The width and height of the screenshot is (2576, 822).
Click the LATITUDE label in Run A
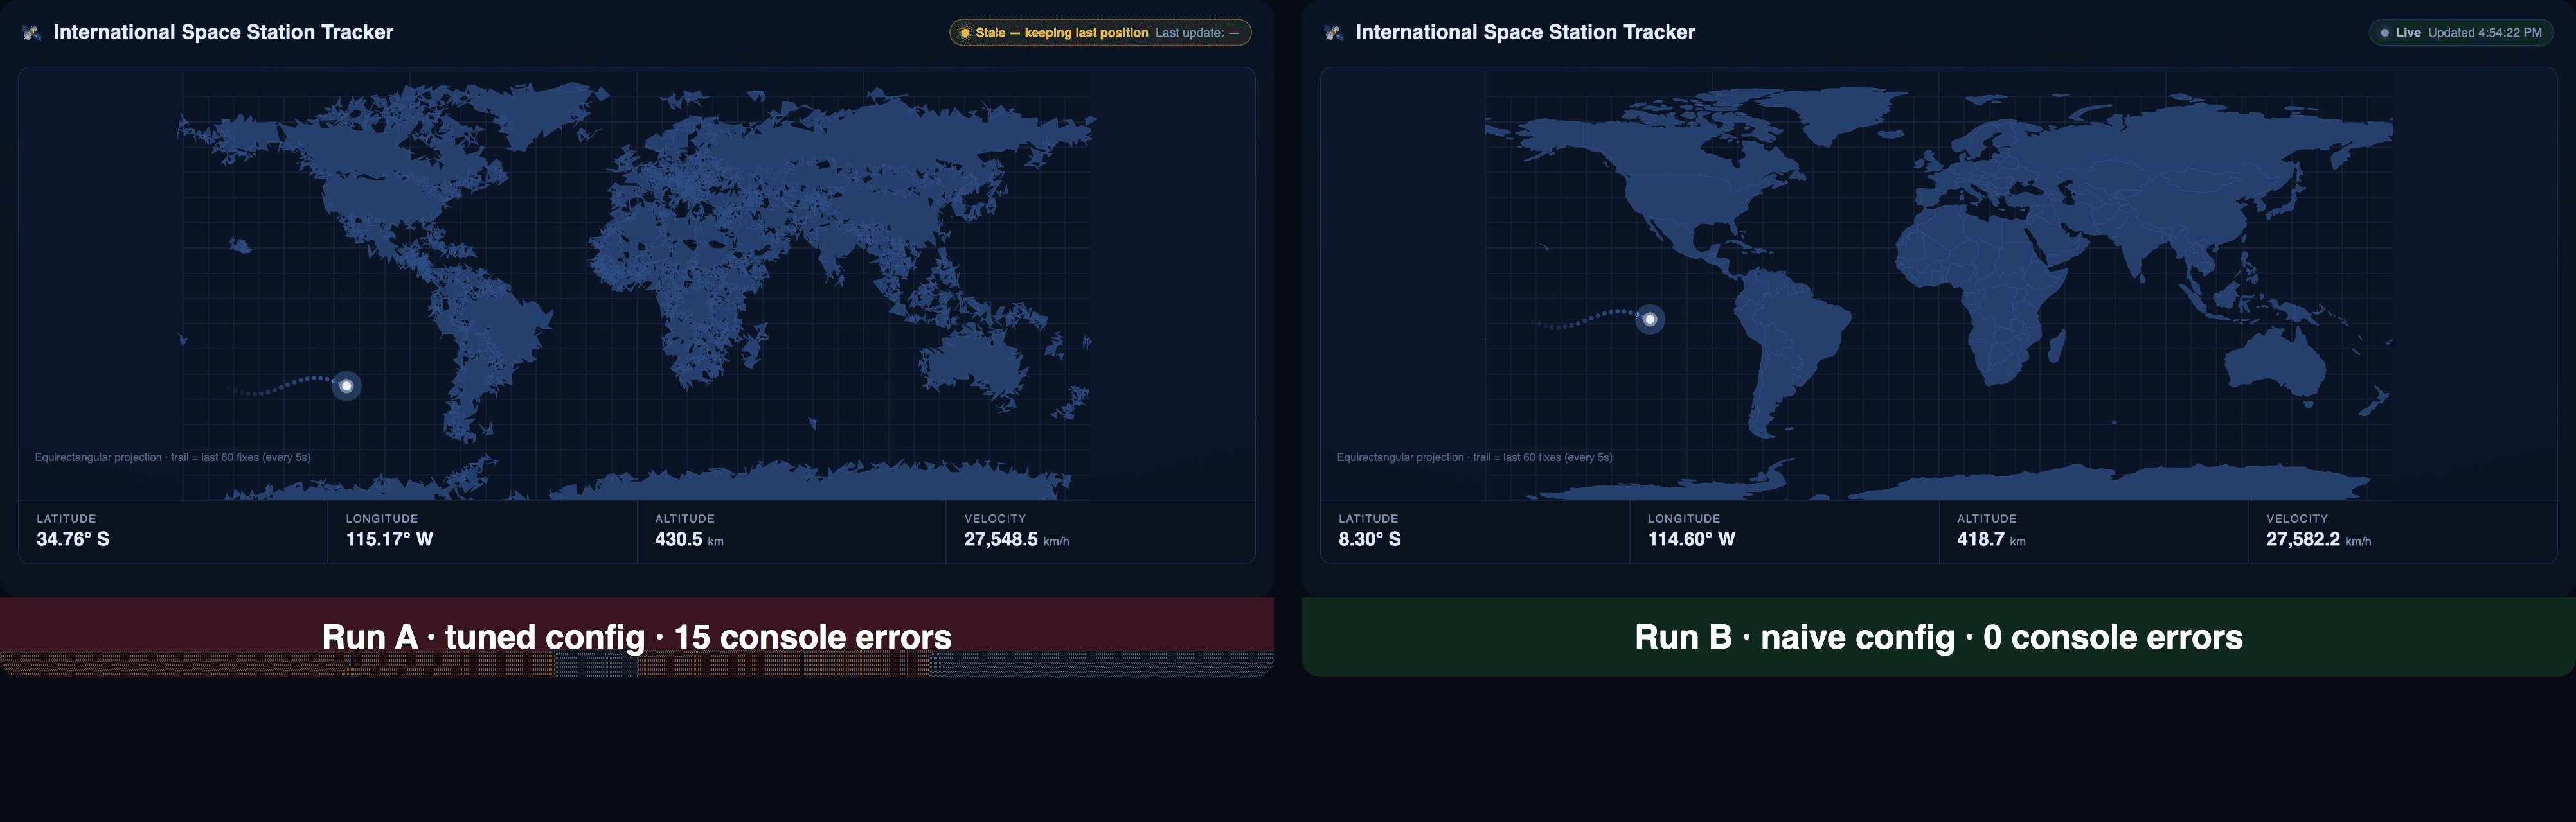(66, 518)
